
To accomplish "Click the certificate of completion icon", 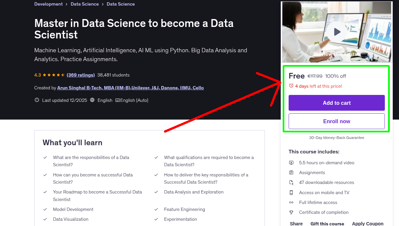I will pyautogui.click(x=291, y=212).
